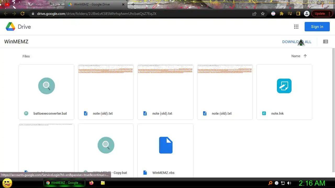This screenshot has height=188, width=335.
Task: Open File Explorer from the taskbar
Action: [103, 183]
